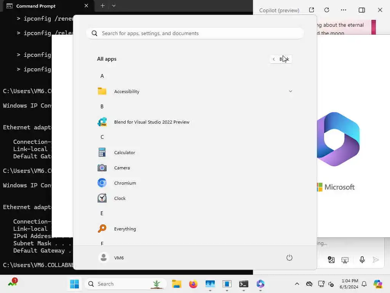Viewport: 390px width, 293px height.
Task: Open File Explorer from the taskbar
Action: [177, 284]
